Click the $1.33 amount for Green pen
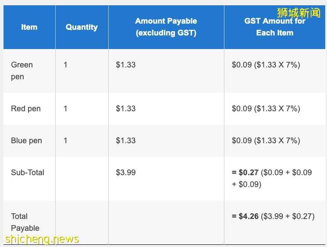Viewport: 327px width, 247px height. click(x=126, y=65)
